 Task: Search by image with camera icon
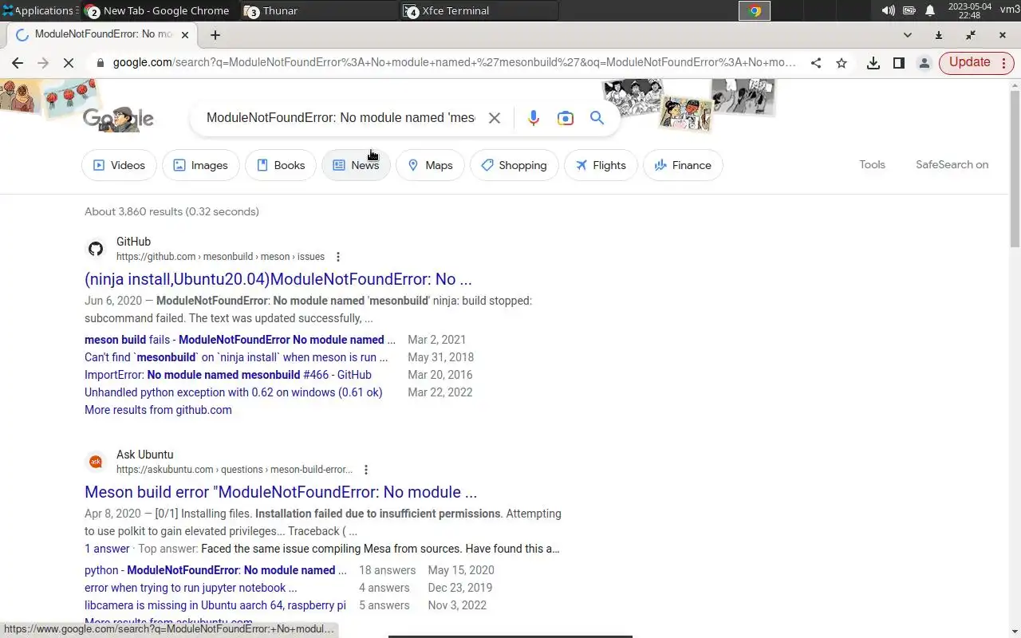click(566, 118)
